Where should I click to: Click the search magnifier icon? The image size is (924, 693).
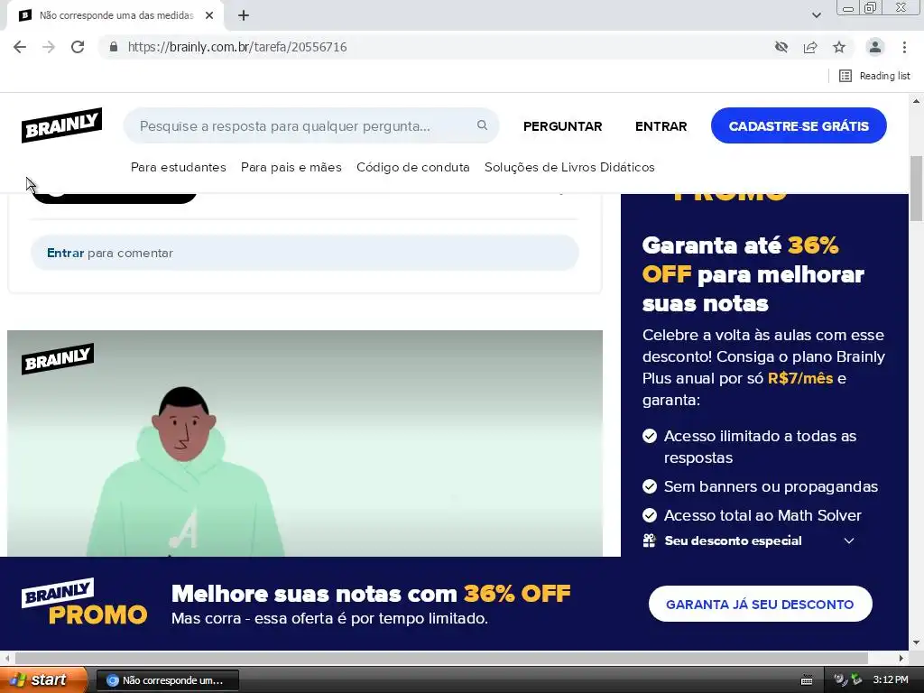[x=482, y=125]
